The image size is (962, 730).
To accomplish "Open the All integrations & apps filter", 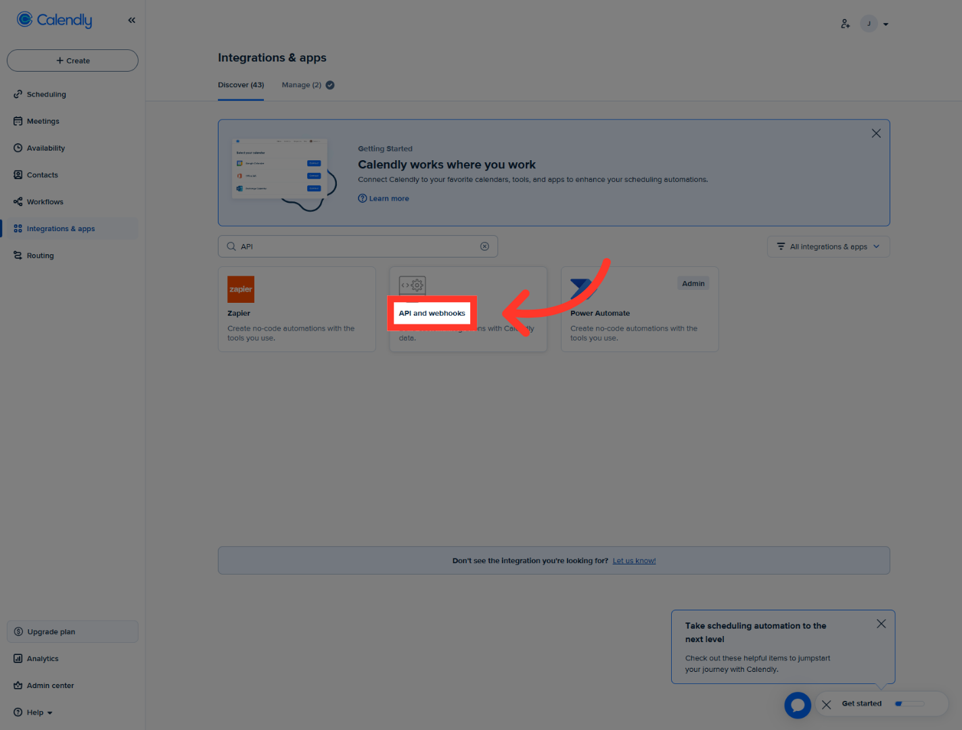I will [828, 247].
